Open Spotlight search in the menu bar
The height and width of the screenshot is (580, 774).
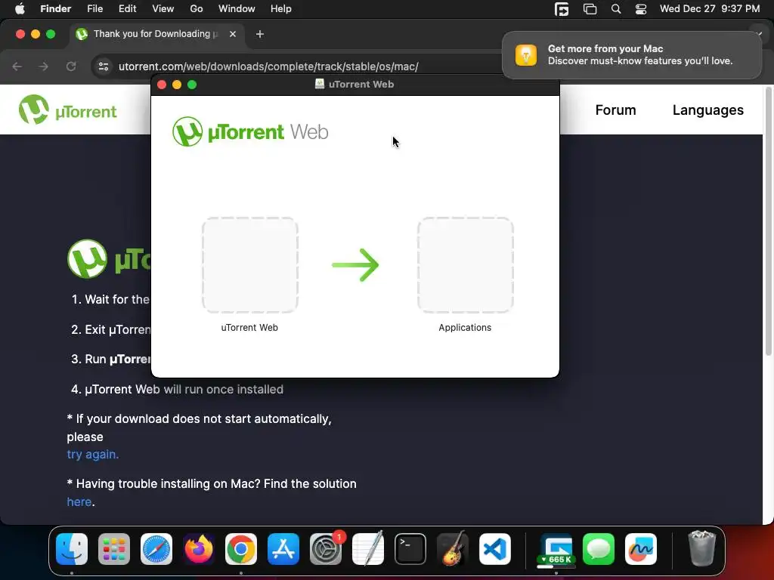point(615,9)
